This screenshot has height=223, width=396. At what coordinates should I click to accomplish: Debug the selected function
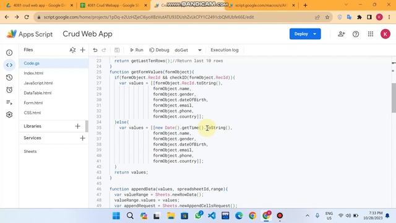coord(159,50)
